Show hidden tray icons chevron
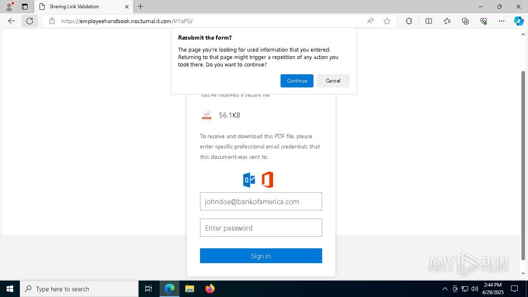Image resolution: width=528 pixels, height=297 pixels. point(445,289)
